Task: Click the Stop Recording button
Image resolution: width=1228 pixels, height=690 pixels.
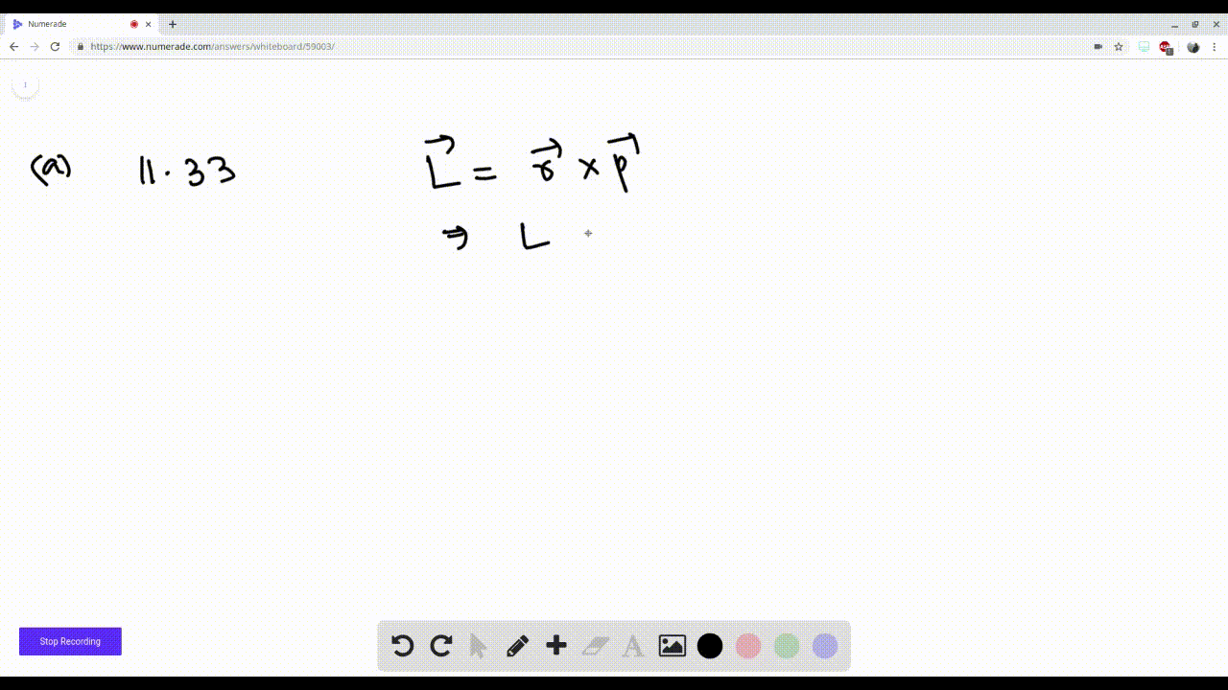Action: click(x=70, y=641)
